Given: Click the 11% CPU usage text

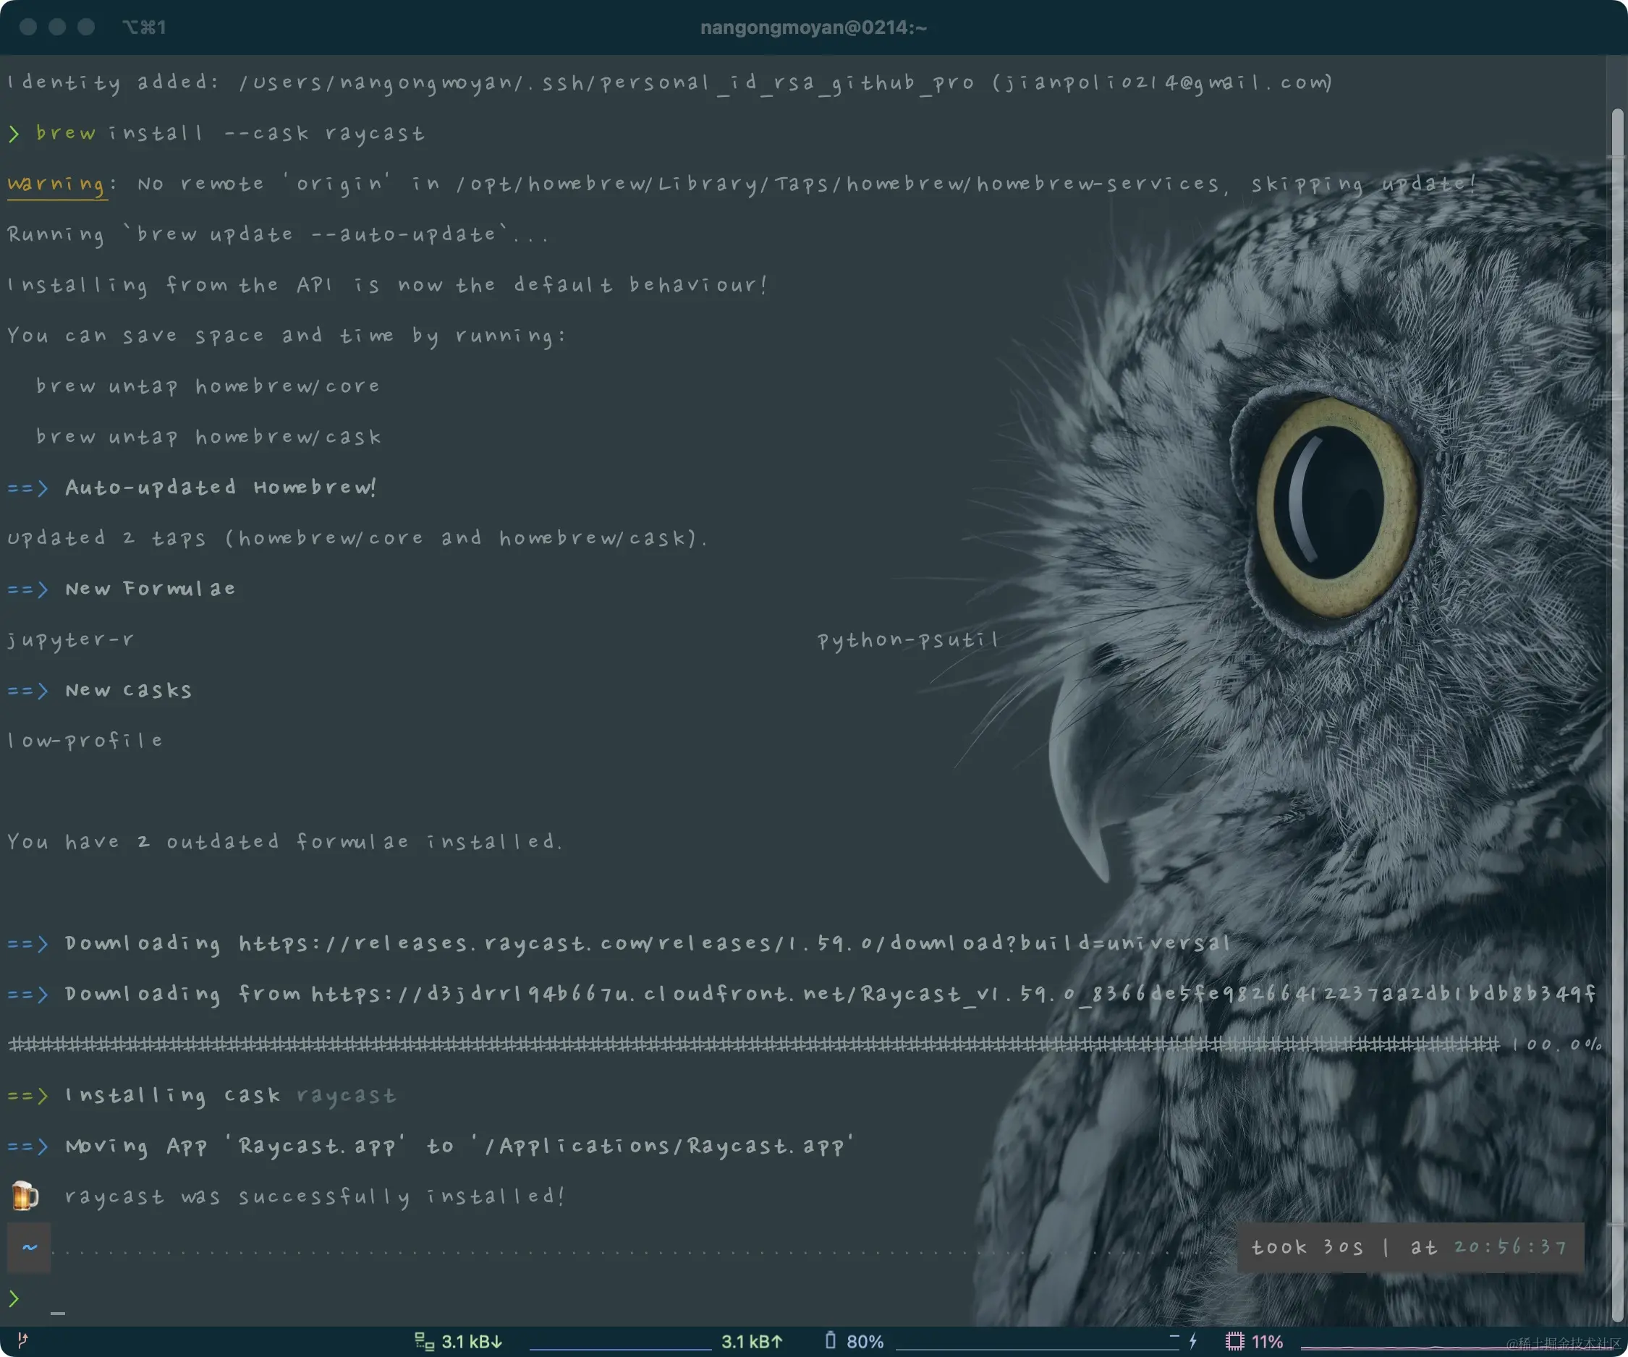Looking at the screenshot, I should [x=1268, y=1342].
